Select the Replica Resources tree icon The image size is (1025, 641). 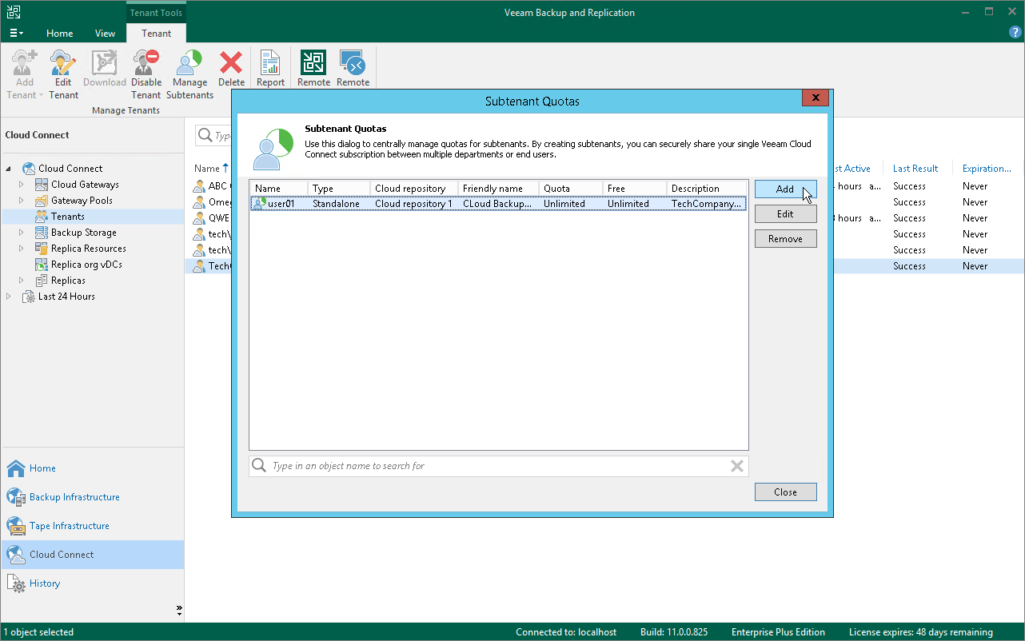coord(42,249)
